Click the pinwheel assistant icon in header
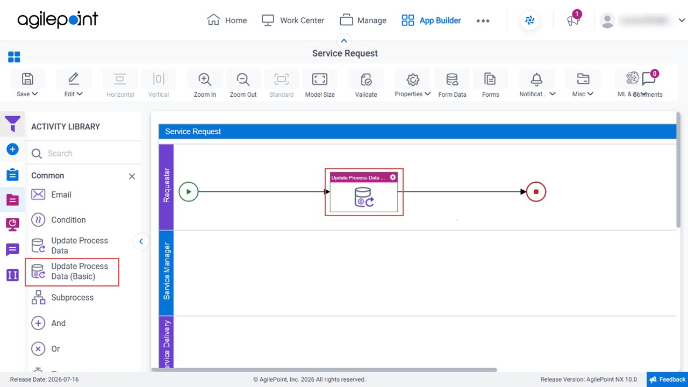Screen dimensions: 688x387 [x=530, y=20]
